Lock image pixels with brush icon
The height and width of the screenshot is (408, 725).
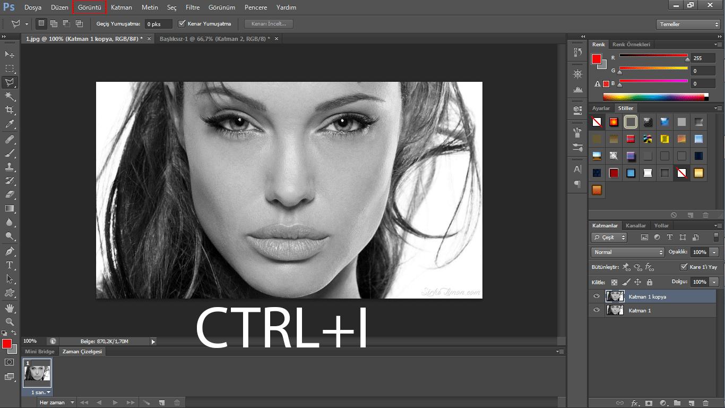tap(626, 282)
